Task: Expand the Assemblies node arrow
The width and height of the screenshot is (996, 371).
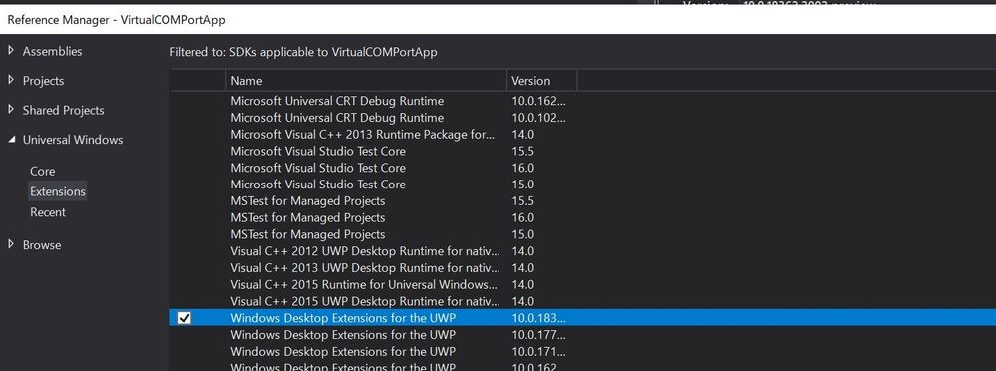Action: pos(11,50)
